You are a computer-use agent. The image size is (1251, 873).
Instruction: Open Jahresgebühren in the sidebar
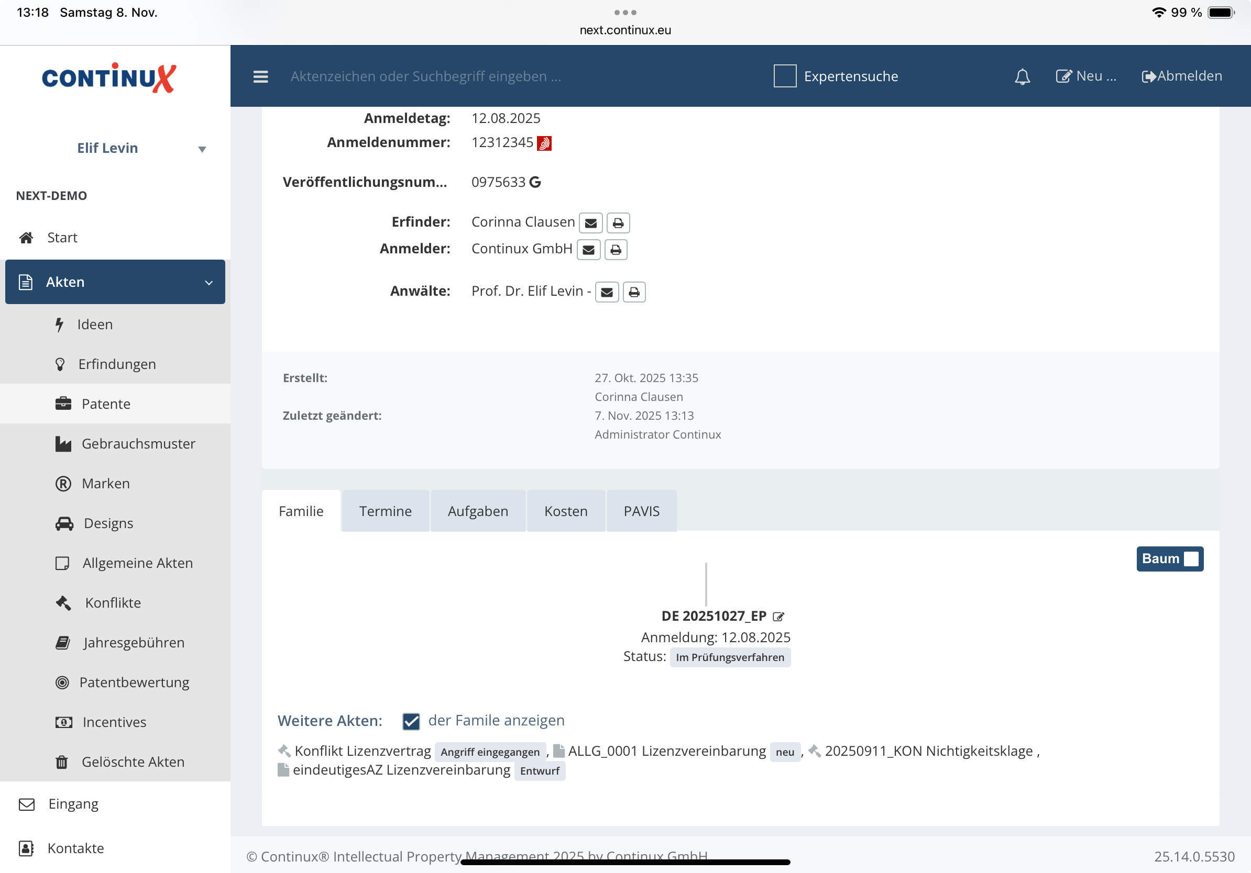tap(134, 643)
